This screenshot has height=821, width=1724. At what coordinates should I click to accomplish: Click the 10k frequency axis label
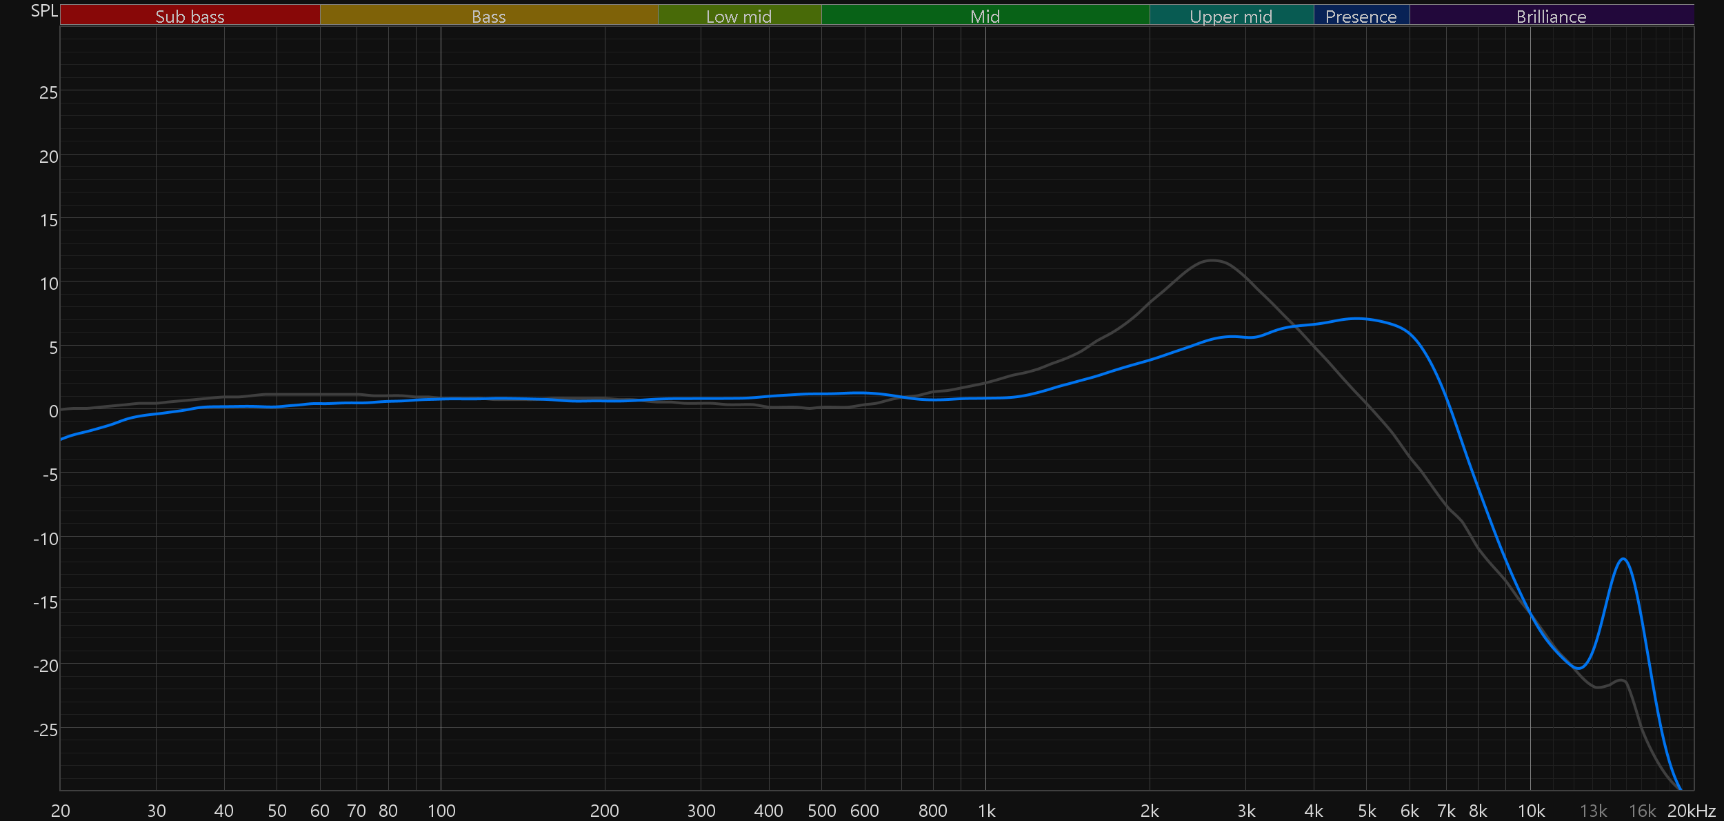(1531, 811)
